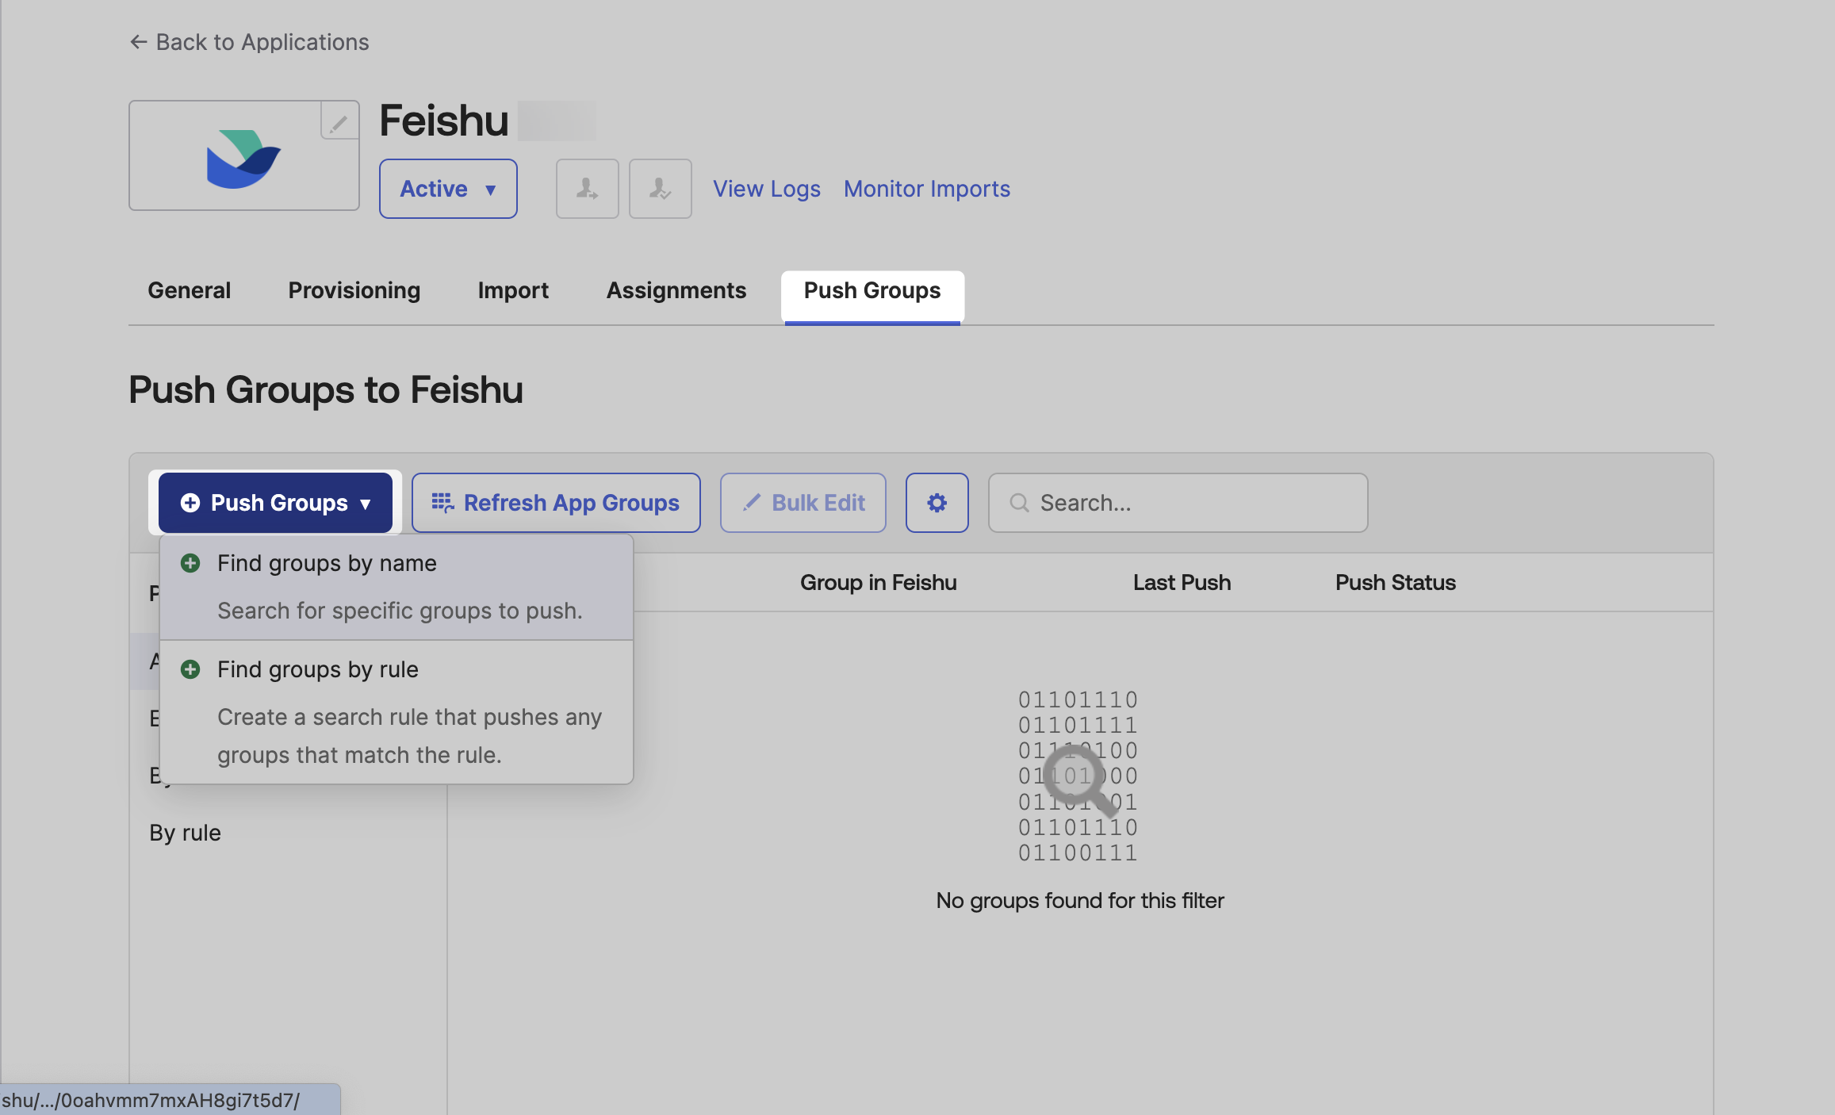Screen dimensions: 1835x1115
Task: Select Find groups by name menu entry
Action: coord(327,563)
